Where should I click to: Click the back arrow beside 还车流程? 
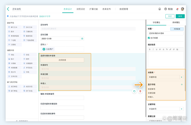8,9
